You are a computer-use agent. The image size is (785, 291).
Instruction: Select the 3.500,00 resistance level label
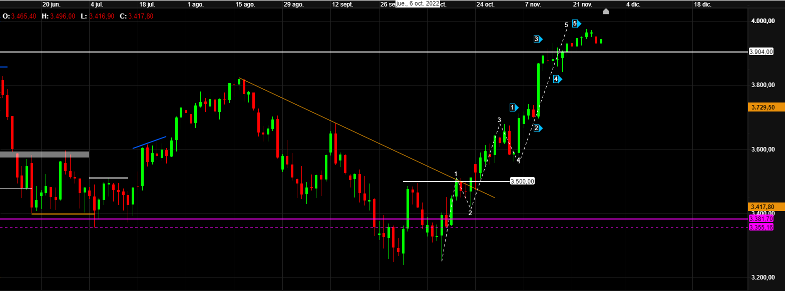tap(522, 181)
